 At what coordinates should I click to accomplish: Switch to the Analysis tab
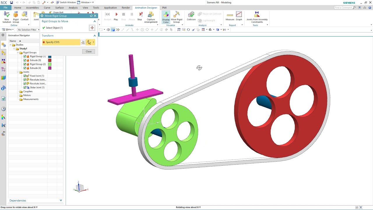[x=73, y=8]
